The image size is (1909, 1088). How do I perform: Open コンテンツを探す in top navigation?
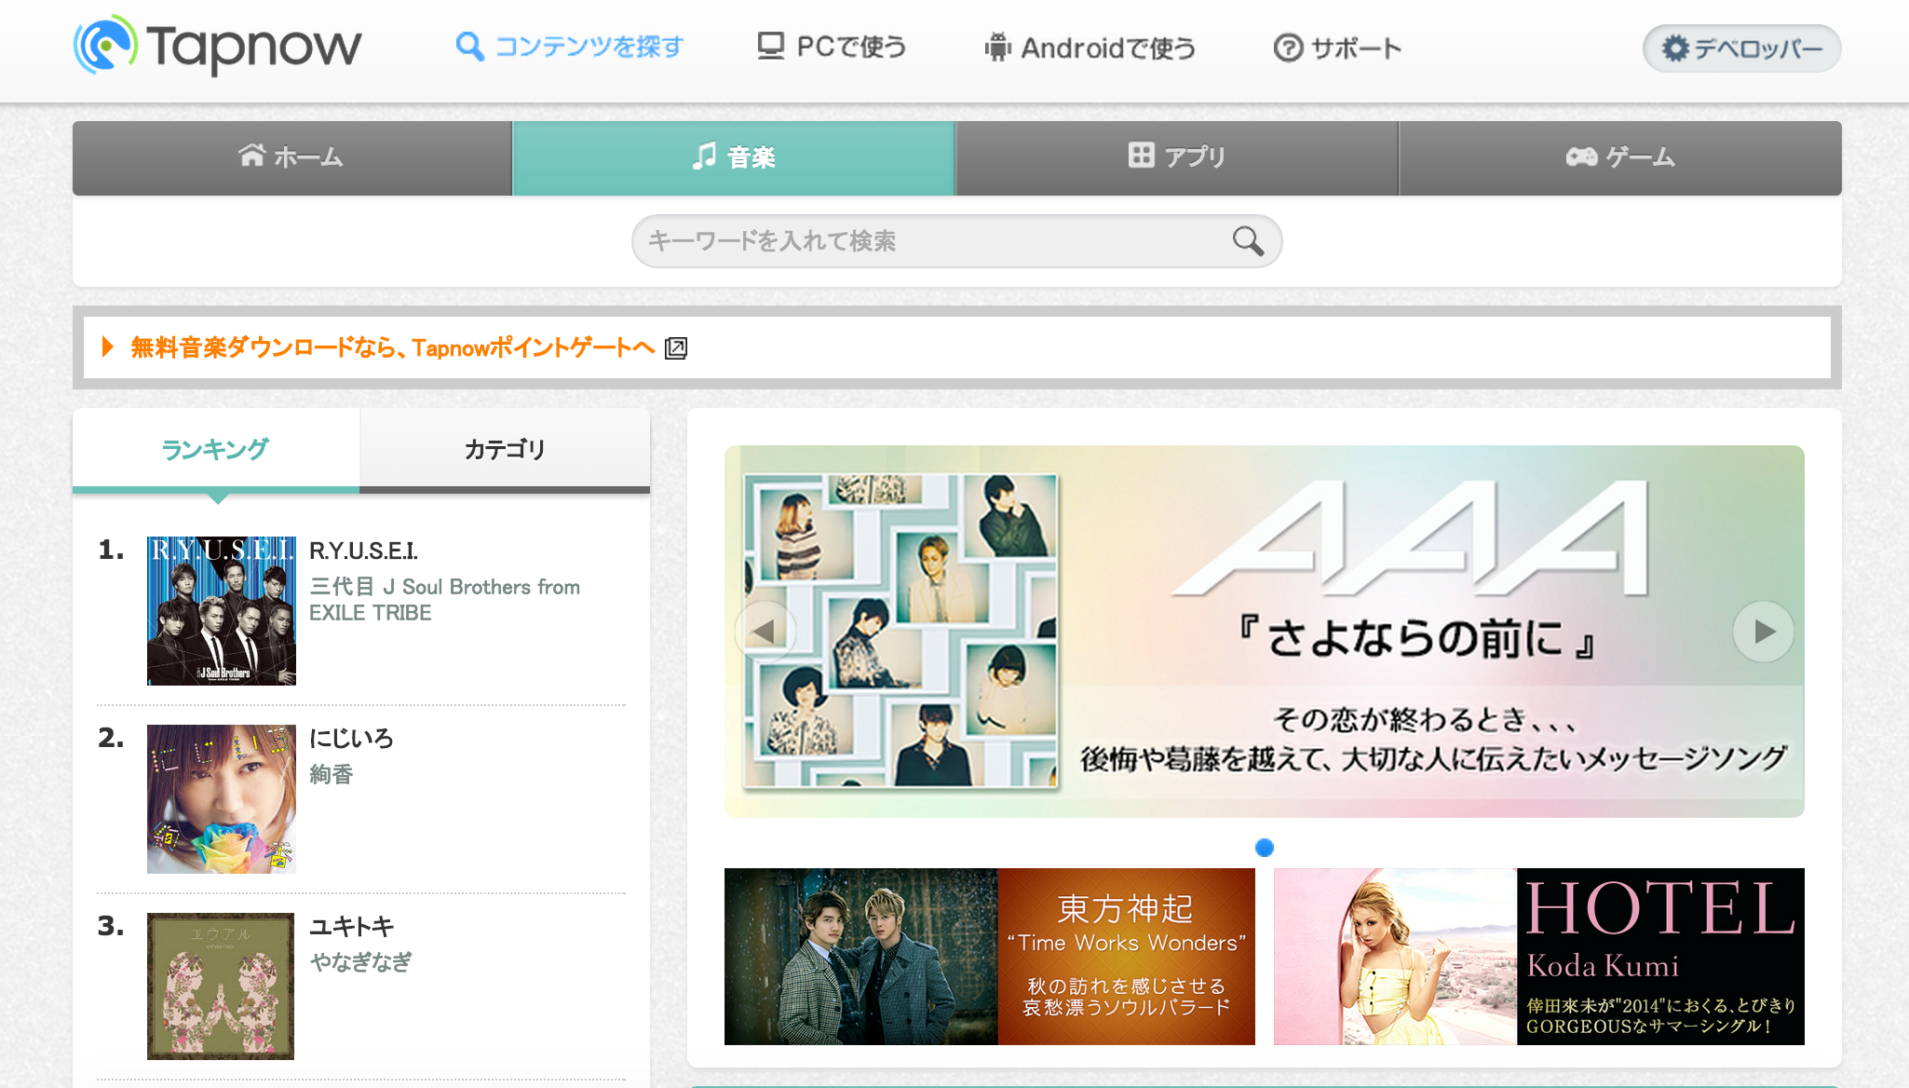[570, 47]
